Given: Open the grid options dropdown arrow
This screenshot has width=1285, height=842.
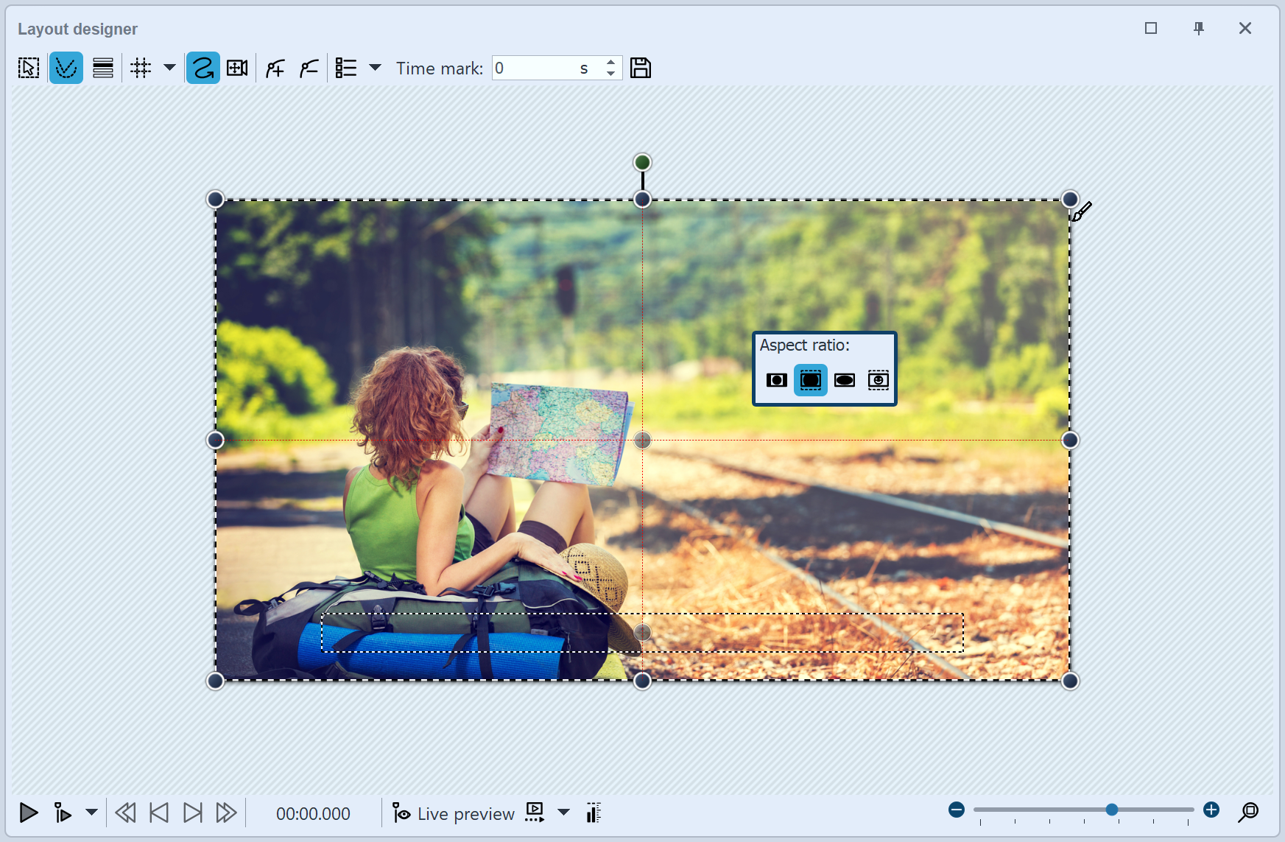Looking at the screenshot, I should (169, 68).
